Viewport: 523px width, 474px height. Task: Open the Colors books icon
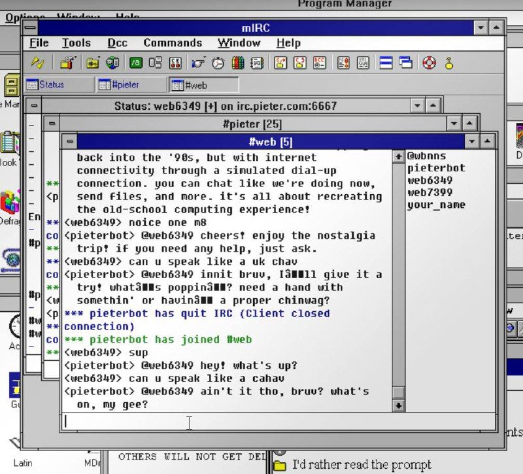[x=237, y=63]
